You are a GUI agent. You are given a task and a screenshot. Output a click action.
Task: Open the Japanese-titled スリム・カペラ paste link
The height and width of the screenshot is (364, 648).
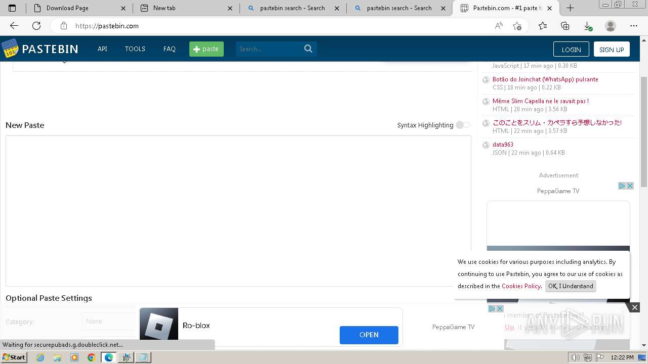click(557, 123)
